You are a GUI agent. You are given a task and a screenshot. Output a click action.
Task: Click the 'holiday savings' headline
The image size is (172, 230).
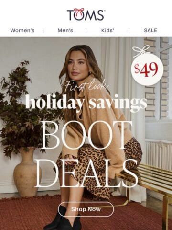(86, 103)
